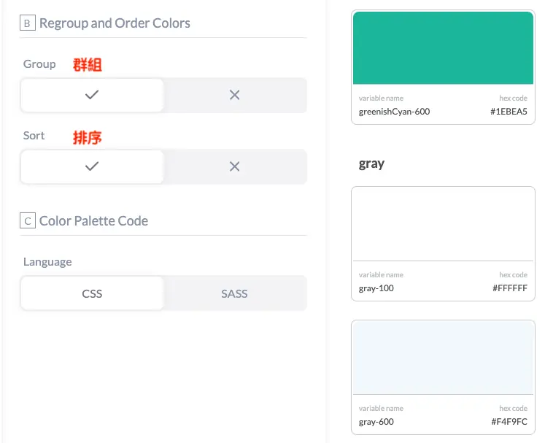The width and height of the screenshot is (545, 443).
Task: Select the gray-100 white color swatch
Action: tap(443, 224)
